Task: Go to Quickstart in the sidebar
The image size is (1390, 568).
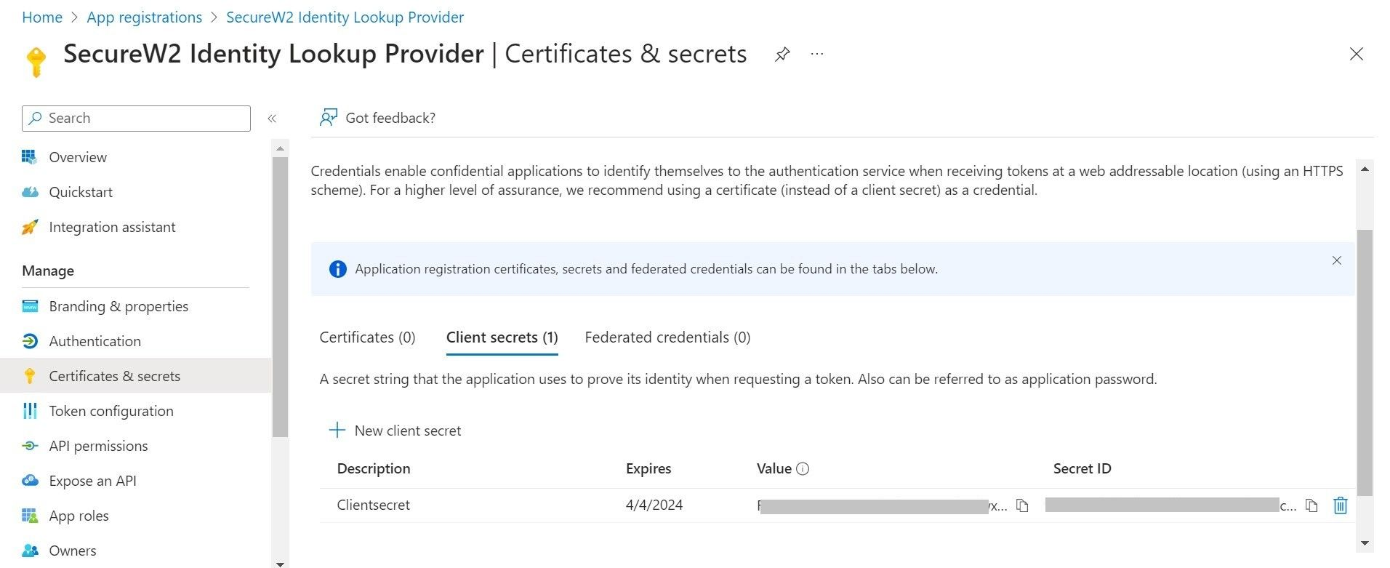Action: click(80, 192)
